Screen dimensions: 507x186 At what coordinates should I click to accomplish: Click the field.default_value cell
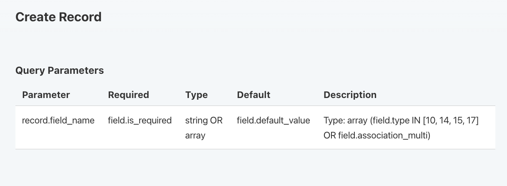pos(274,121)
